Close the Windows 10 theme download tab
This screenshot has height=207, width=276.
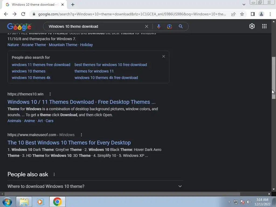63,5
